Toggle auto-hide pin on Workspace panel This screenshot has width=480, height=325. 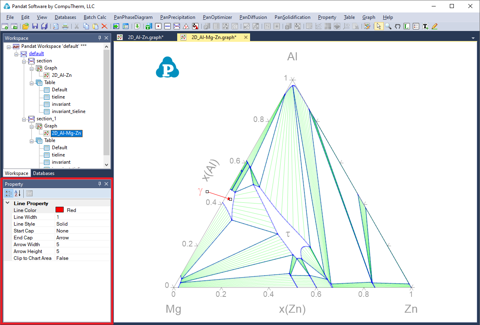pos(100,38)
